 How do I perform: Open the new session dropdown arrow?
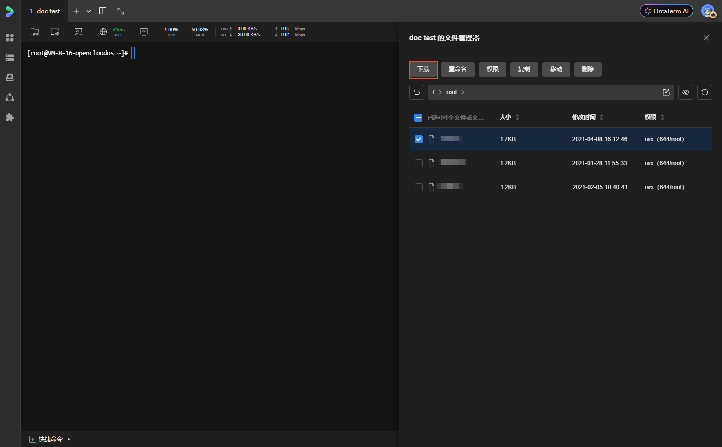pos(89,11)
